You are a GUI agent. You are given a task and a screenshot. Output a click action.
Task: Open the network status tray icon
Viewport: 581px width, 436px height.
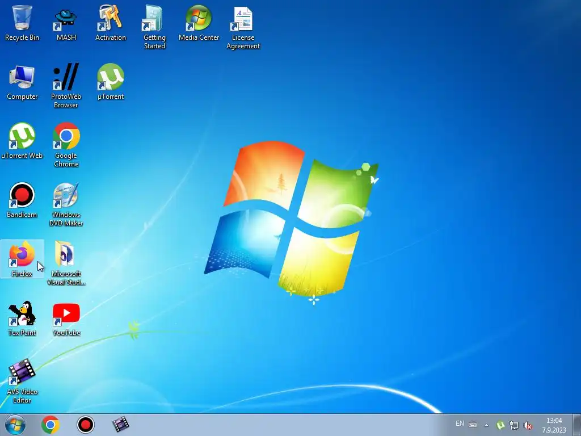coord(514,425)
